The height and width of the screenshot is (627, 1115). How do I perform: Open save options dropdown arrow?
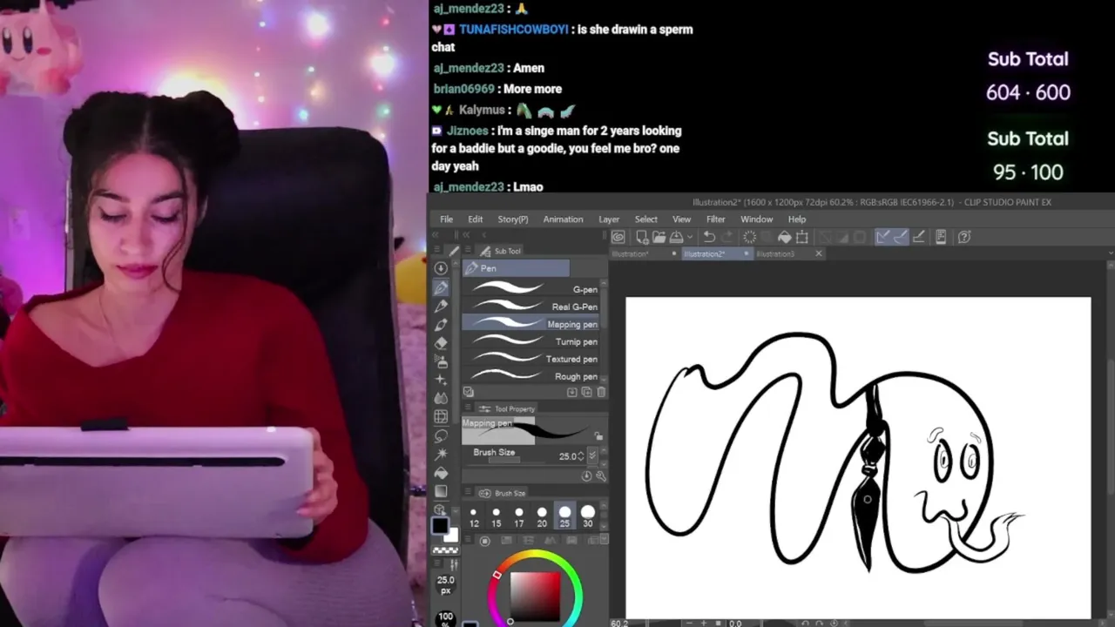(689, 237)
